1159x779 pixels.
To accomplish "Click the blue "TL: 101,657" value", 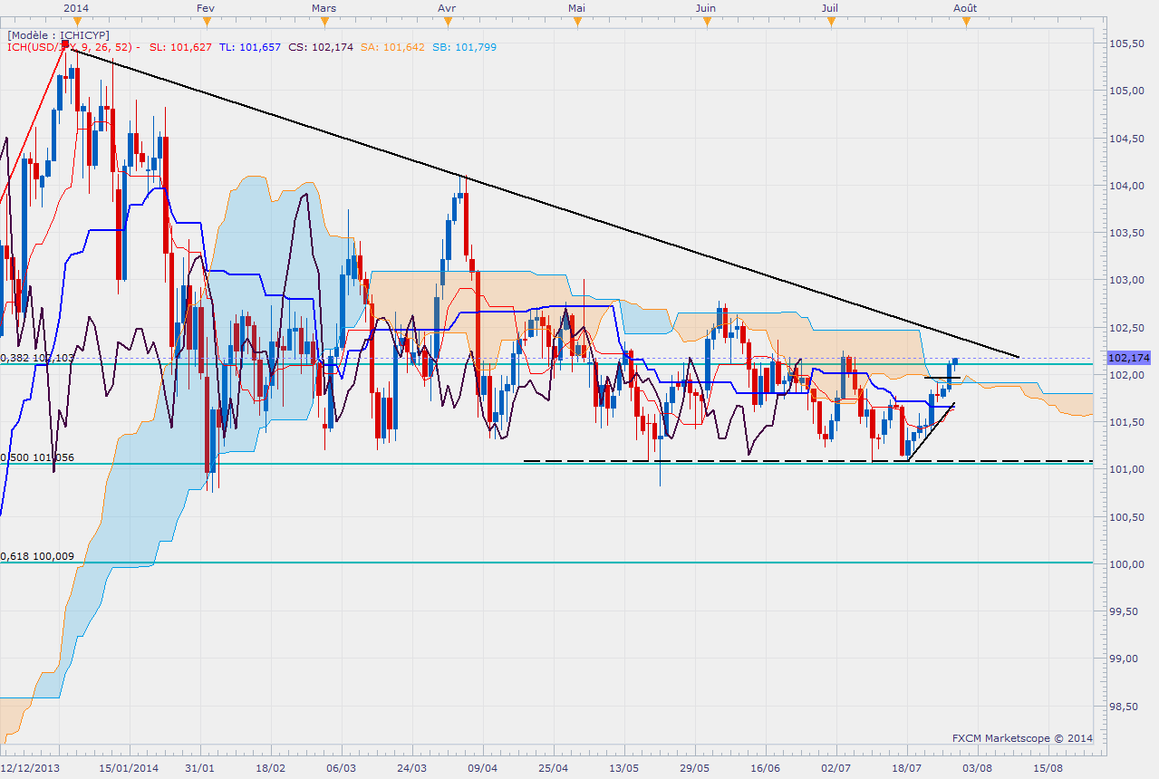I will tap(249, 46).
